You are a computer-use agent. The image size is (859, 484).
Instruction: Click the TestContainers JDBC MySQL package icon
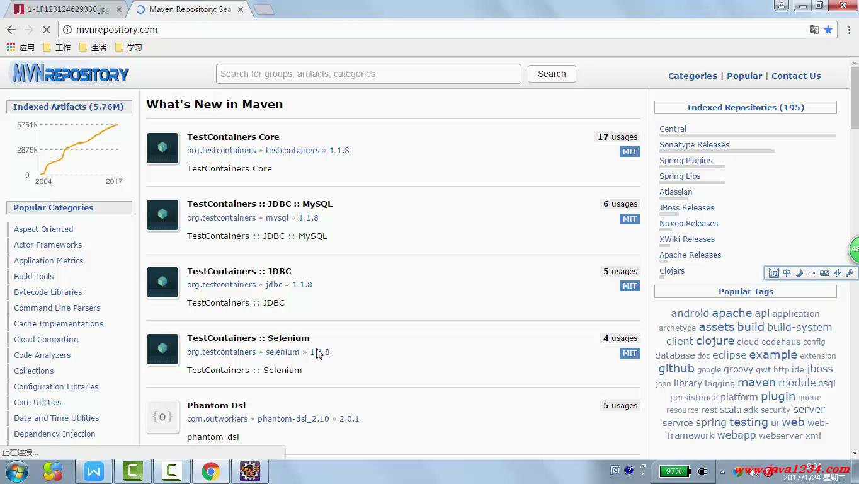(162, 215)
